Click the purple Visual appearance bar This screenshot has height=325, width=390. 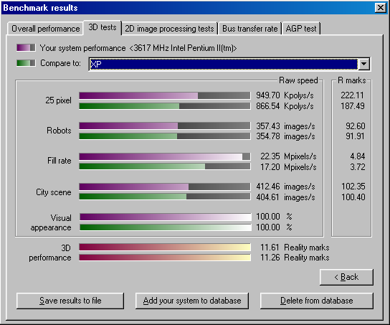166,217
